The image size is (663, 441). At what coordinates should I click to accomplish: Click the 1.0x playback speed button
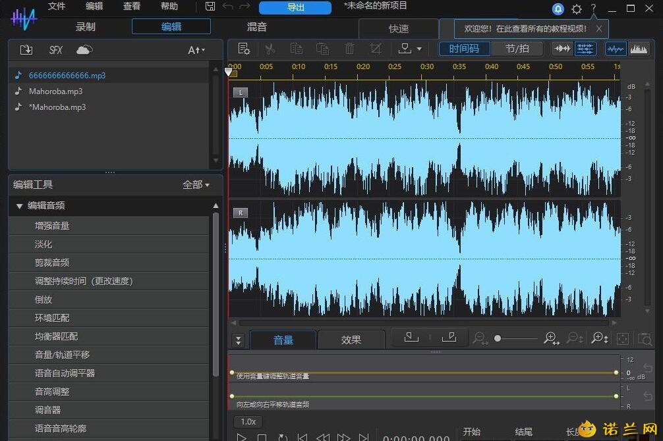248,421
